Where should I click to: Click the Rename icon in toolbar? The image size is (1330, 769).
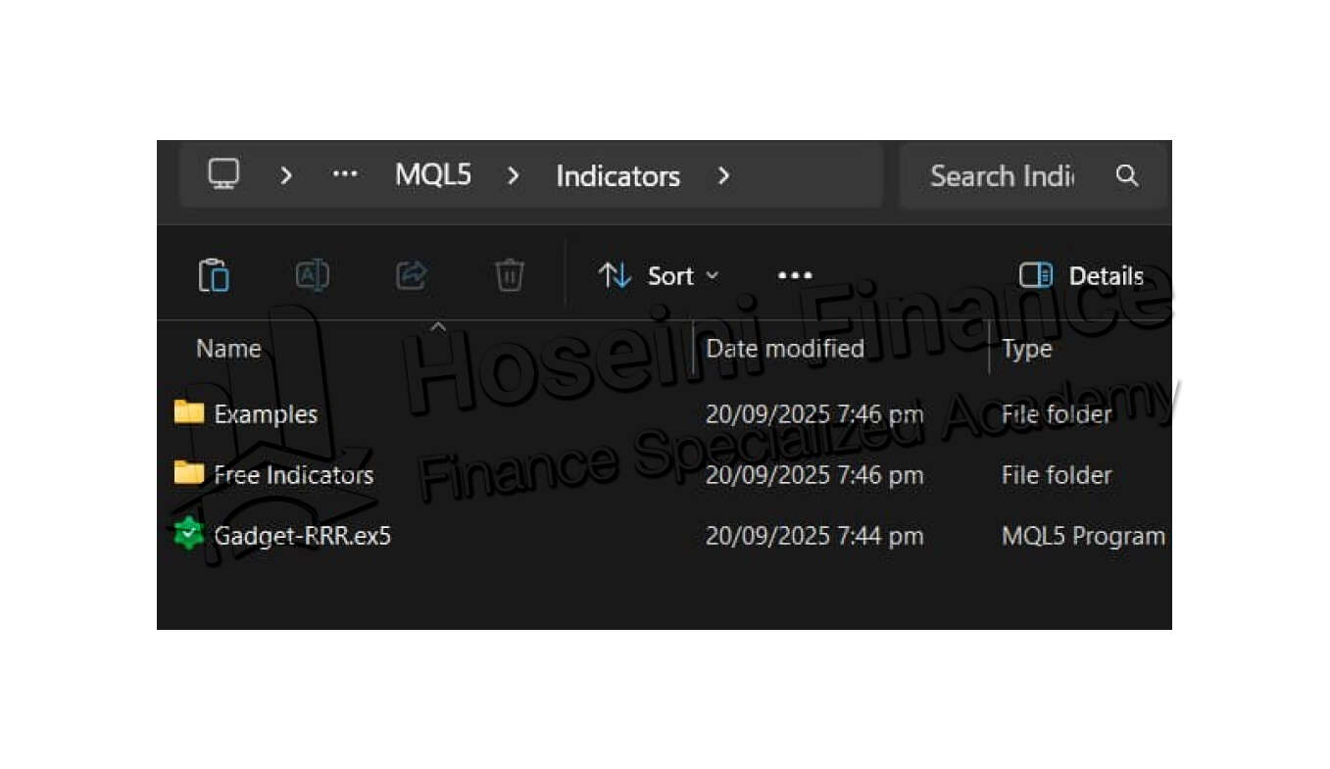[x=312, y=276]
